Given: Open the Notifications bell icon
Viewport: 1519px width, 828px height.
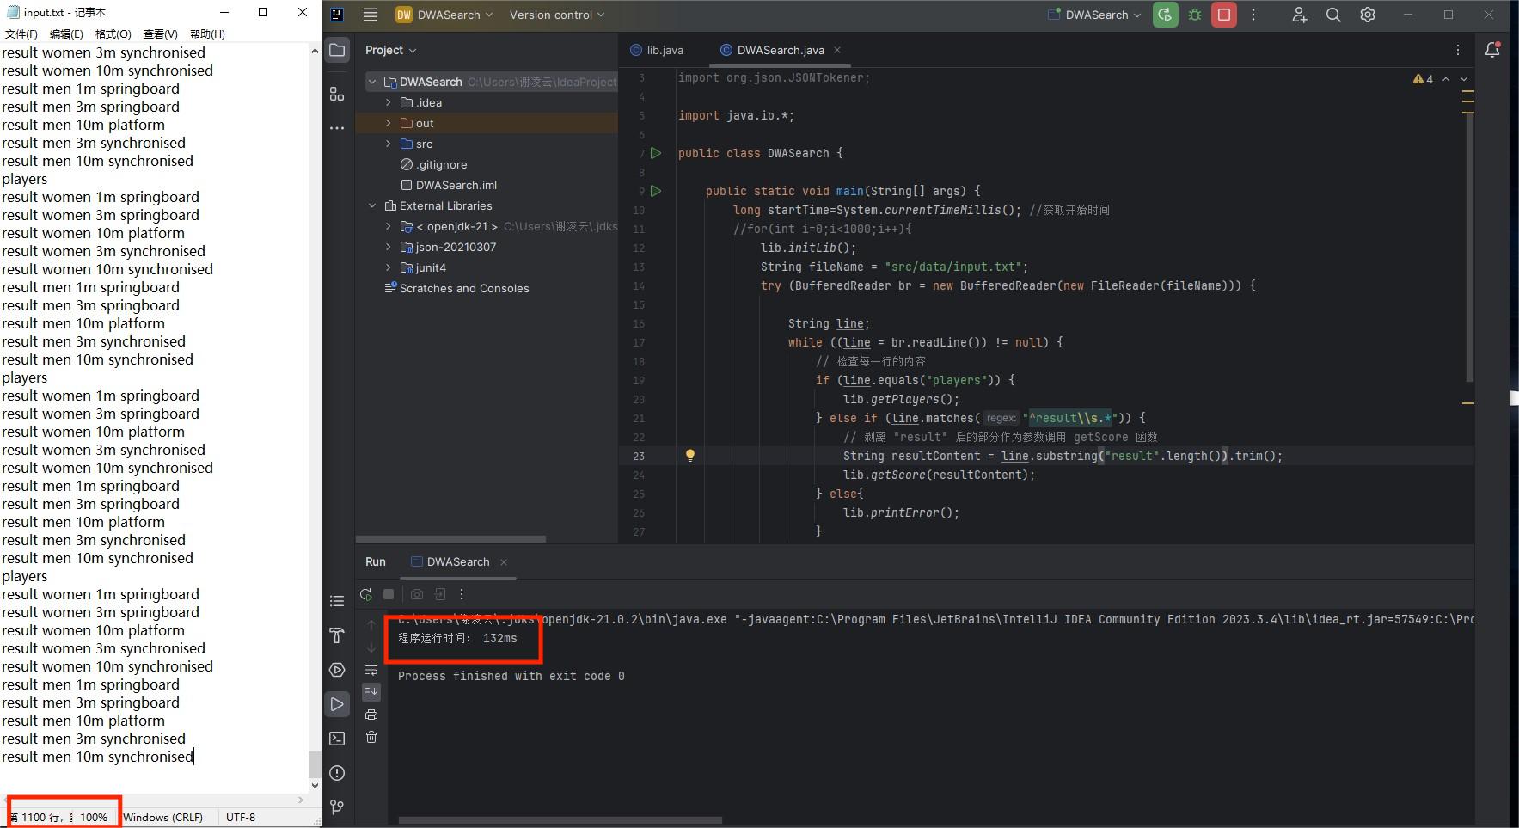Looking at the screenshot, I should 1492,50.
